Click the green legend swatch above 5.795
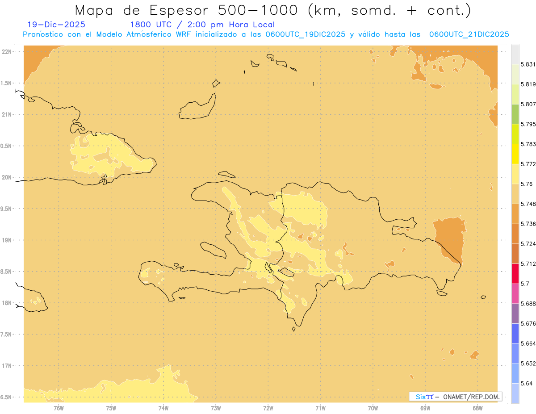Image resolution: width=536 pixels, height=414 pixels. point(515,114)
